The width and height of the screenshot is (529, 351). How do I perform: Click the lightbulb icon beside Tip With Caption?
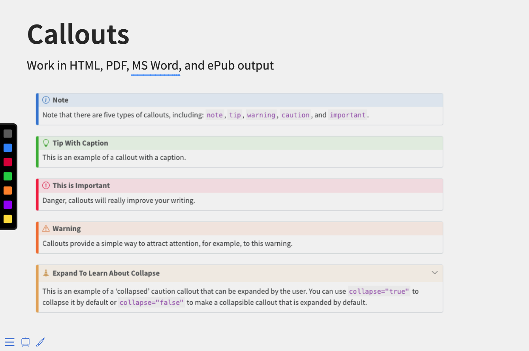point(46,143)
